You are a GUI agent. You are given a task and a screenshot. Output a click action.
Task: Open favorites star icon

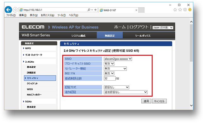tap(180, 10)
